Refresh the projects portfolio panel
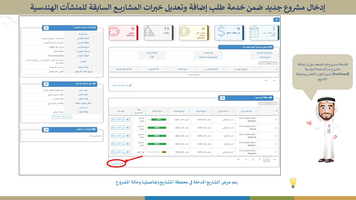Image resolution: width=356 pixels, height=200 pixels. (x=222, y=98)
